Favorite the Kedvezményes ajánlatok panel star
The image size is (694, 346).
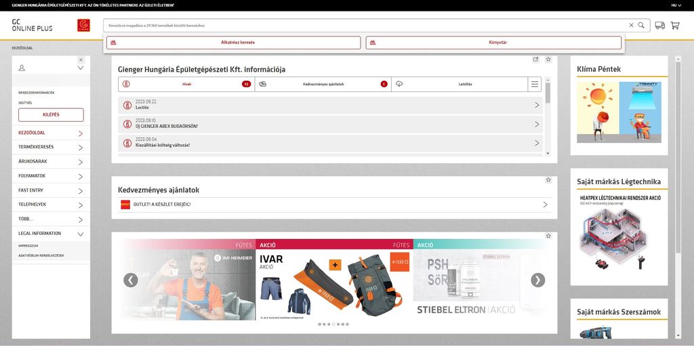pyautogui.click(x=548, y=179)
